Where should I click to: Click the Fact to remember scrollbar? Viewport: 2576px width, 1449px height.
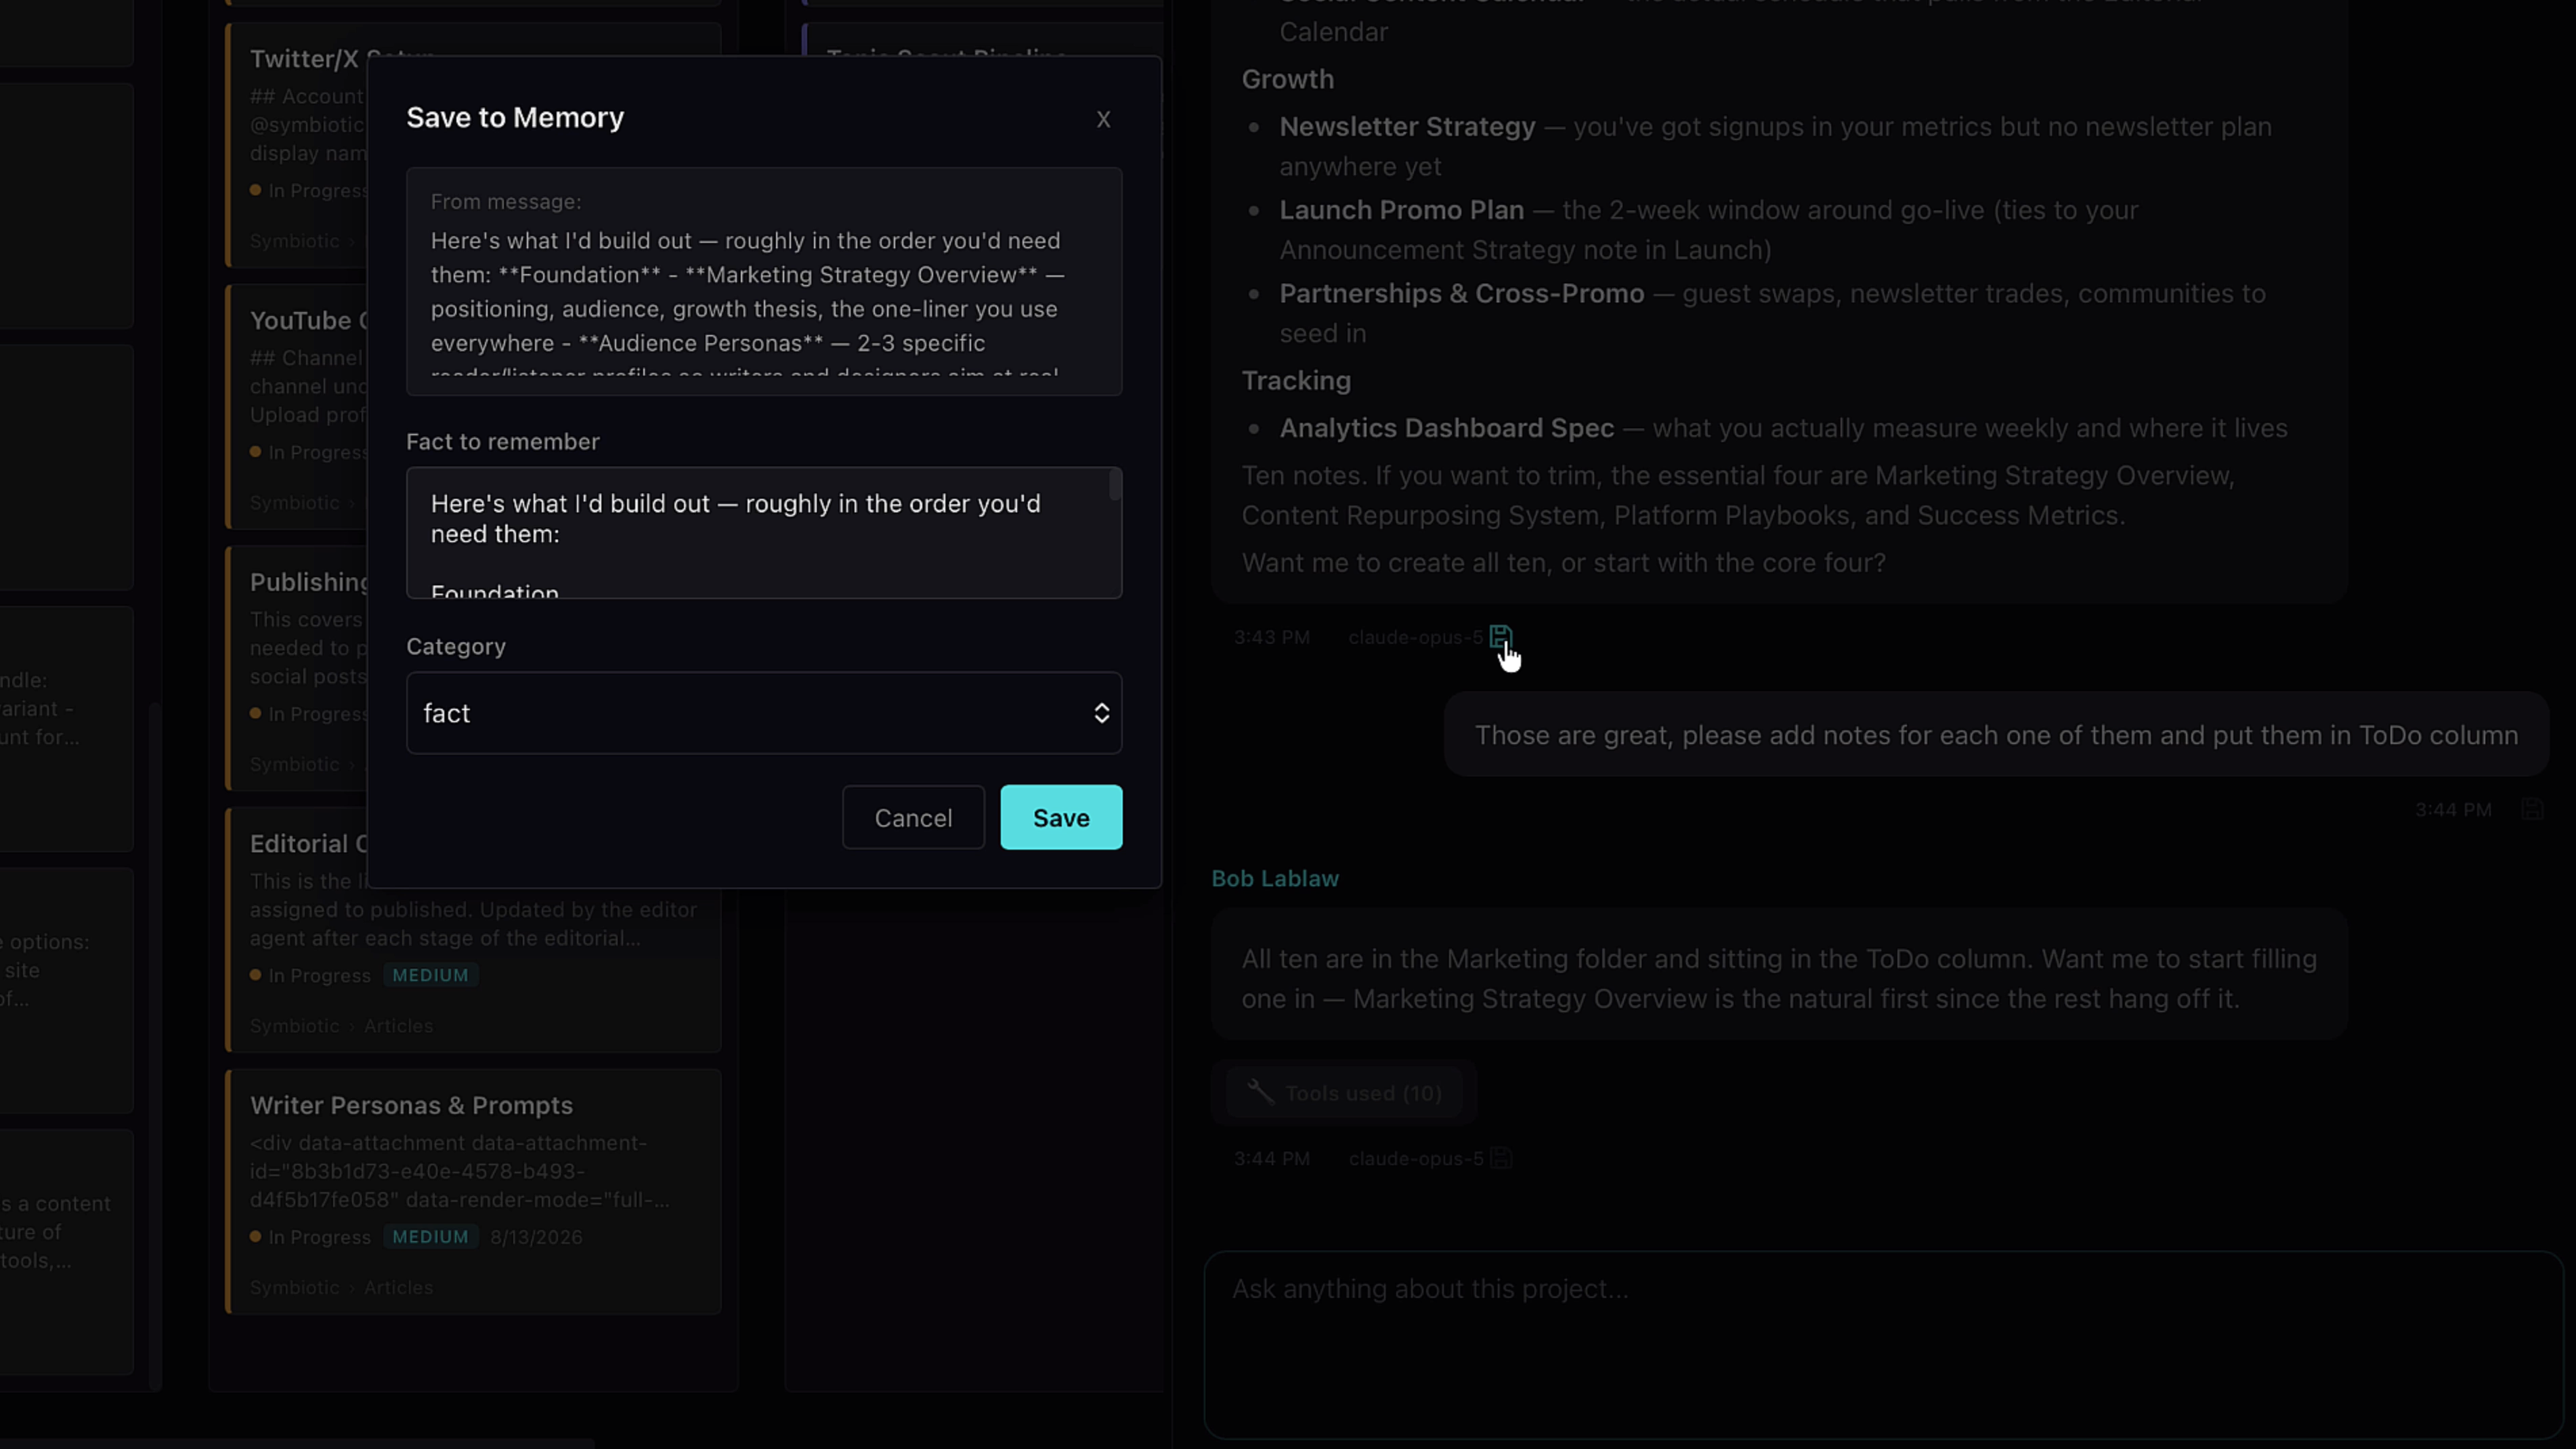coord(1115,486)
